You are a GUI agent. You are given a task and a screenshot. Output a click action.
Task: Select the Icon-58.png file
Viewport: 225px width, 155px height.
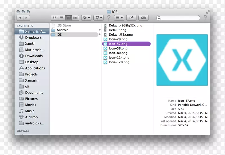coord(126,48)
